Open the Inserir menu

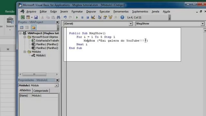point(64,12)
